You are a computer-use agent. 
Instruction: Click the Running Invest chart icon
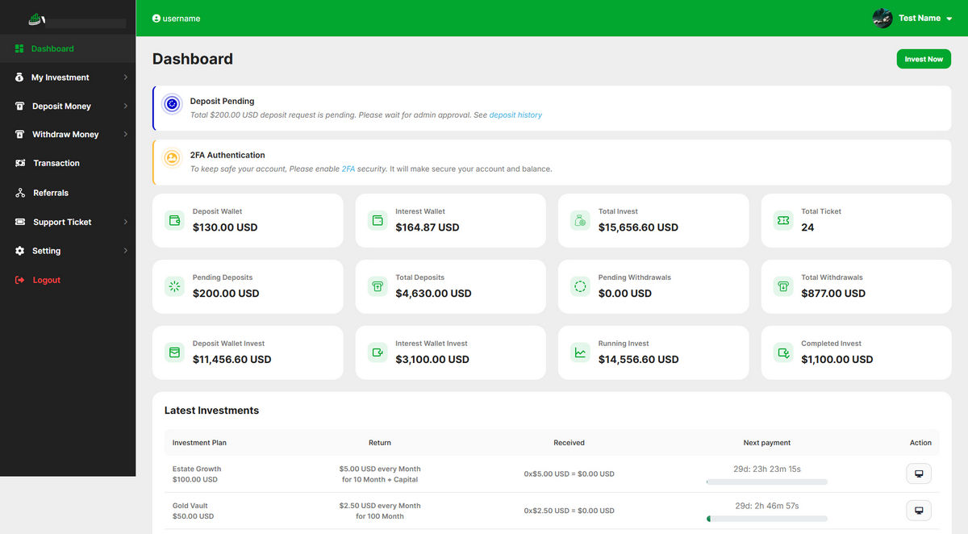click(580, 353)
